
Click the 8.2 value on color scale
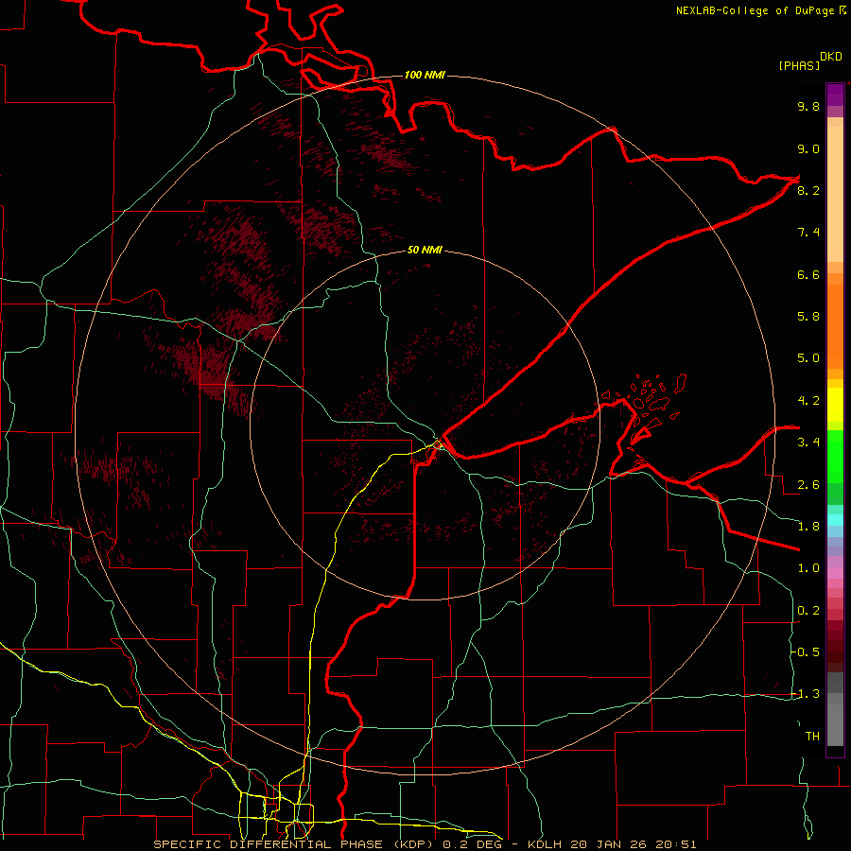(808, 190)
